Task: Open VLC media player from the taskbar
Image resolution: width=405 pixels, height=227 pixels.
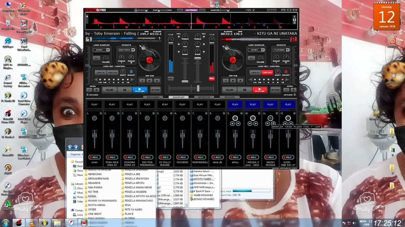Action: 31,223
